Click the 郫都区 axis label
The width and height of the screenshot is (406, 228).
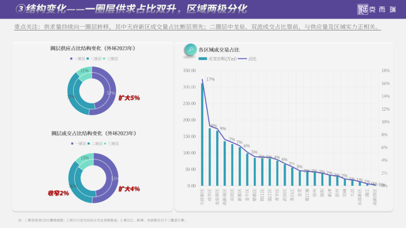(255, 195)
